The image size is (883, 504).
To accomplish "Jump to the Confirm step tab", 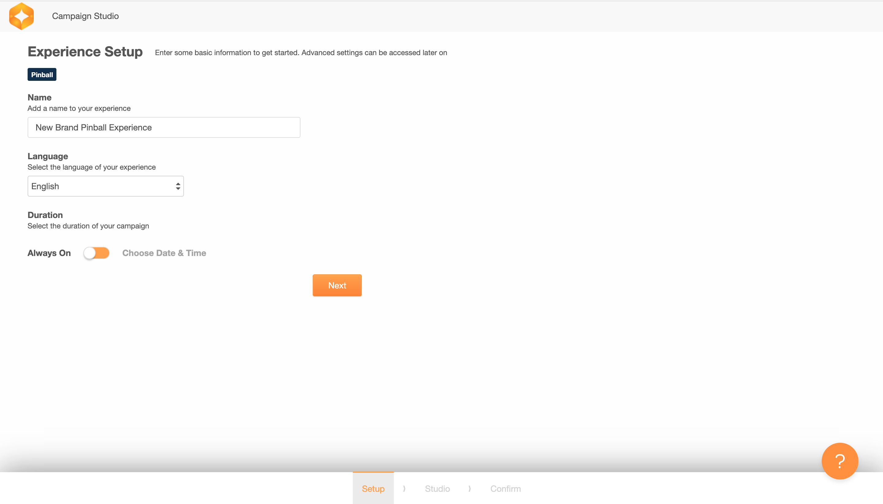I will (x=505, y=488).
